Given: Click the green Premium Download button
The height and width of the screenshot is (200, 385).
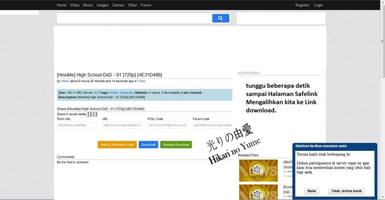Looking at the screenshot, I should (176, 145).
